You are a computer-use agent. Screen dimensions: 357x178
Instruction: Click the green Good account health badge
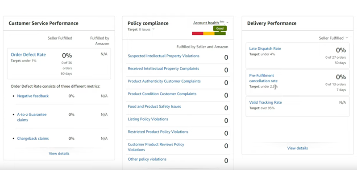(219, 28)
